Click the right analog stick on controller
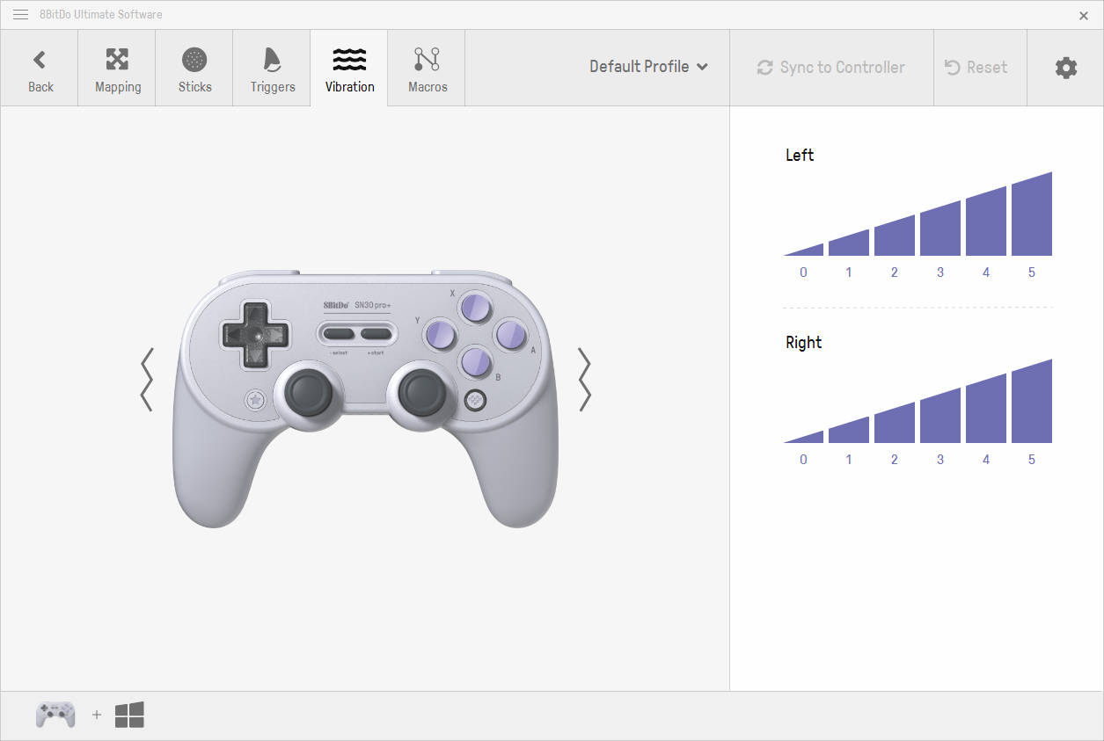This screenshot has height=741, width=1104. click(x=424, y=393)
